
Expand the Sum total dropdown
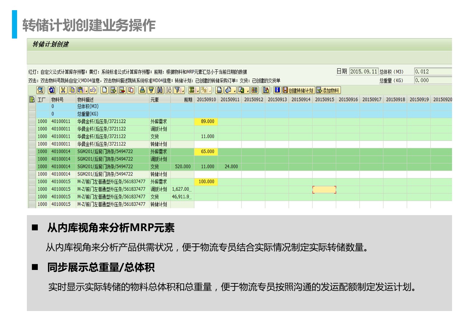198,90
